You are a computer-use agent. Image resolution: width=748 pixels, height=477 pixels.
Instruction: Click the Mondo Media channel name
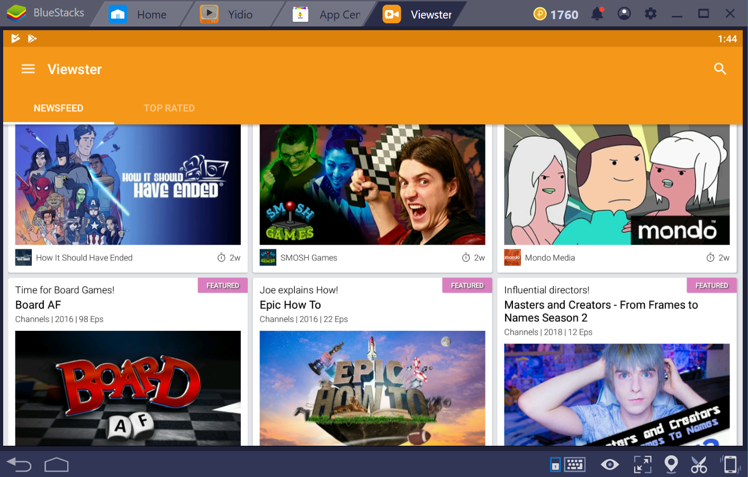(549, 258)
